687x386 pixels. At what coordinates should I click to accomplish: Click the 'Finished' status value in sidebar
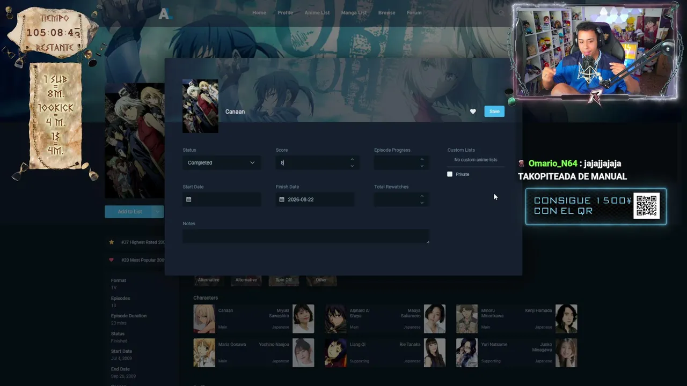click(119, 340)
